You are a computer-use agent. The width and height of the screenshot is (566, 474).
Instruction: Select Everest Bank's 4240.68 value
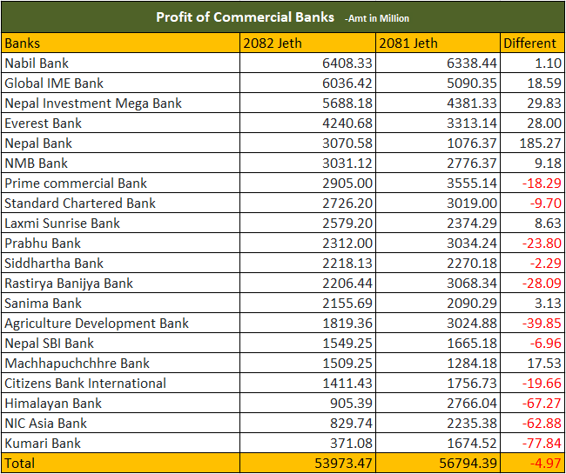click(x=308, y=123)
